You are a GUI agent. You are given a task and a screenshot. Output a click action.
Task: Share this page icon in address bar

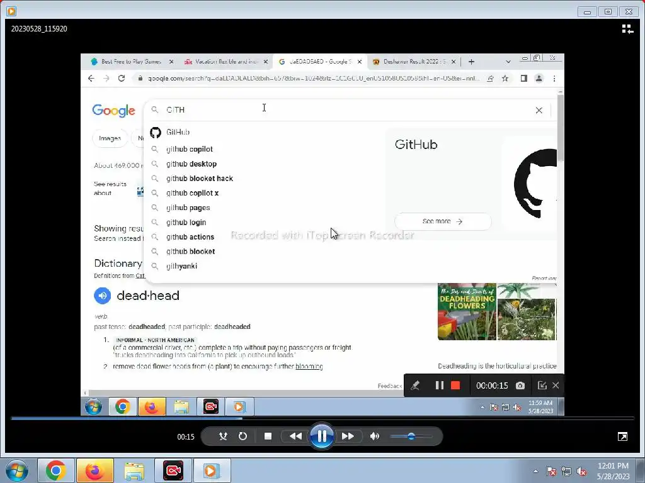coord(490,79)
